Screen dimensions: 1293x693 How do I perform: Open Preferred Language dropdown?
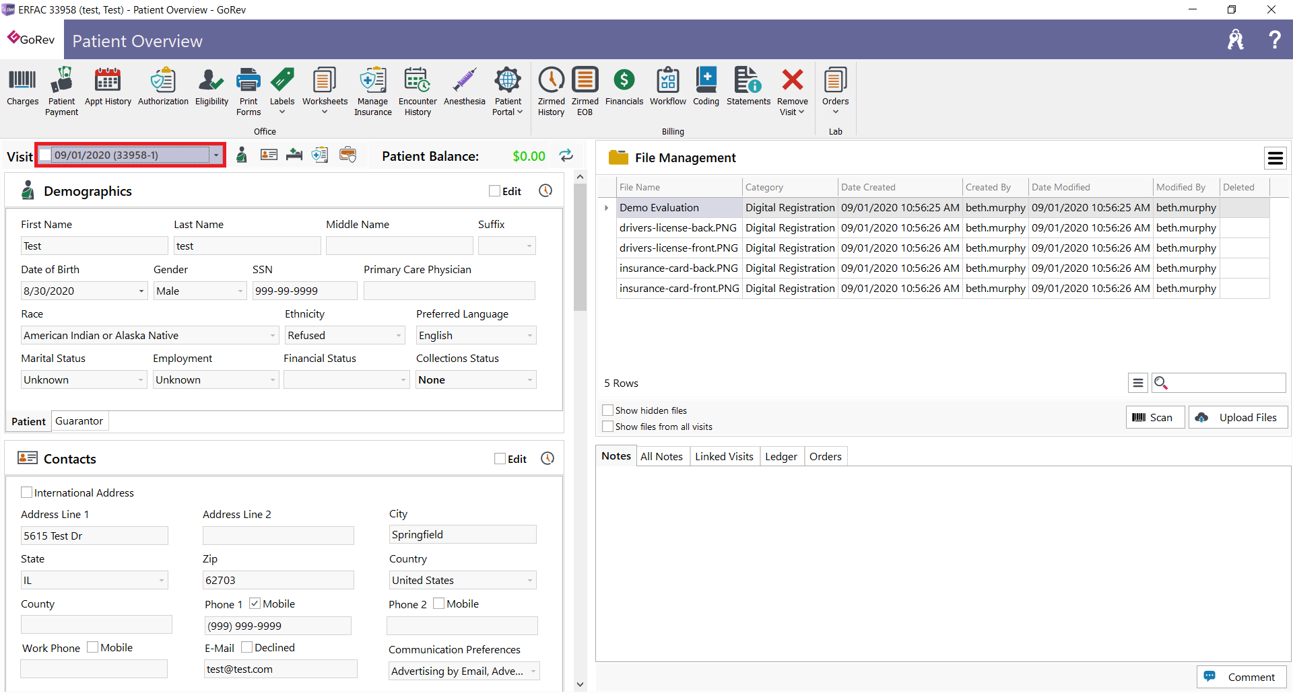point(529,335)
